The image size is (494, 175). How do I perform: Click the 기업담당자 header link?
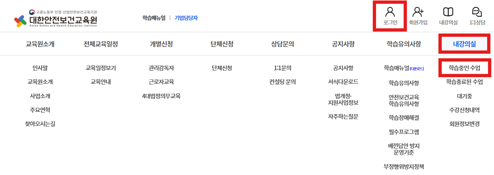pos(186,18)
